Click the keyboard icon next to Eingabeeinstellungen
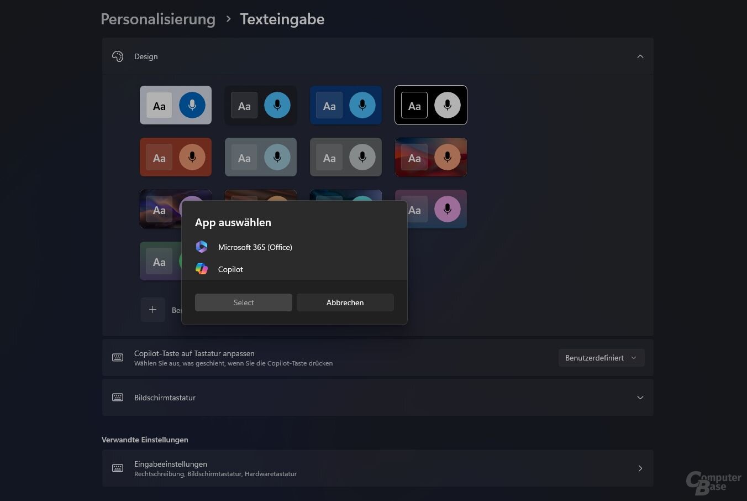The image size is (747, 501). tap(118, 468)
